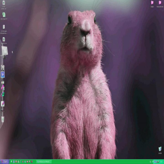The image size is (164, 164).
Task: Click the system tray clock
Action: click(x=161, y=162)
